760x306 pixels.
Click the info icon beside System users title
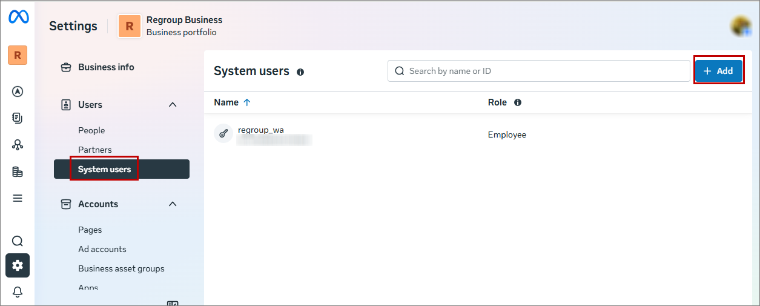pyautogui.click(x=300, y=72)
